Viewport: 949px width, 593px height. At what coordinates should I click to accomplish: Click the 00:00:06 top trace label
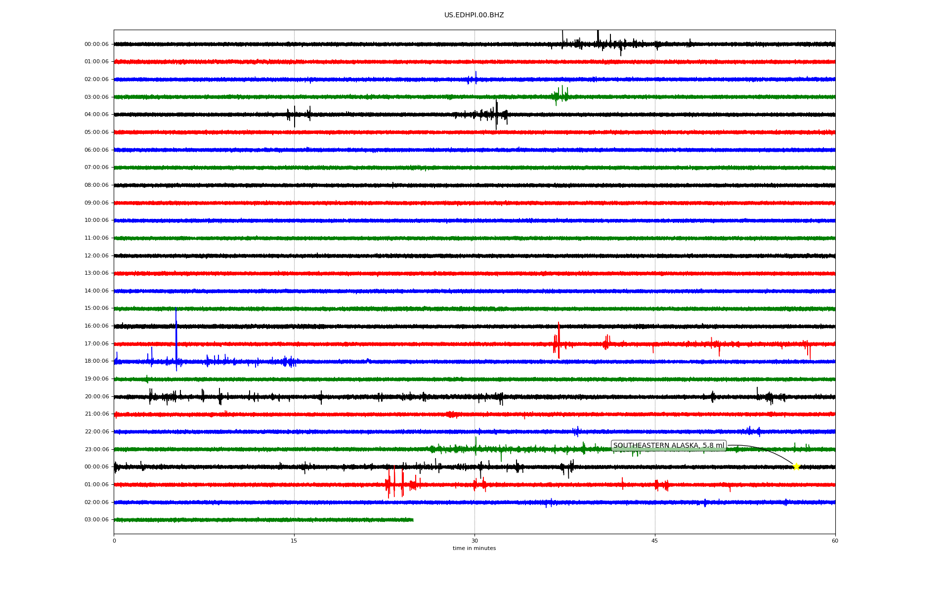coord(96,44)
